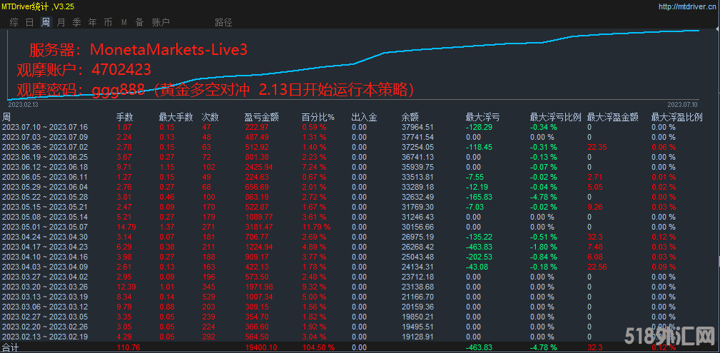
Task: Open the 月 monthly statistics tab
Action: [x=61, y=22]
